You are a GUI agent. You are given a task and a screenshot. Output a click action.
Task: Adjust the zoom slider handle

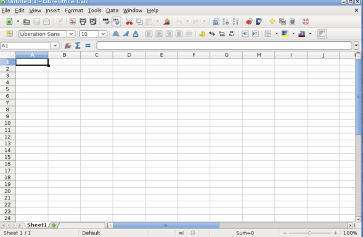(309, 233)
